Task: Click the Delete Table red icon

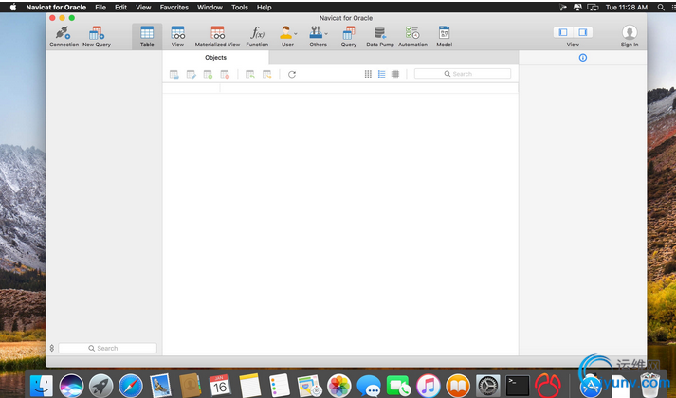Action: tap(225, 75)
